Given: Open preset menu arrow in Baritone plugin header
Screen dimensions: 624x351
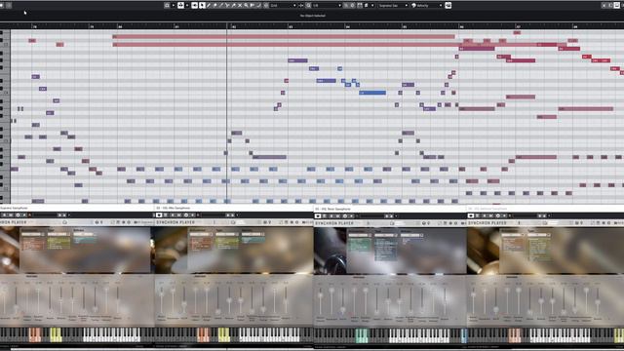Looking at the screenshot, I should coord(549,215).
